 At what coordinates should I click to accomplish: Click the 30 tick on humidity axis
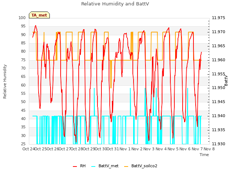pos(23,136)
